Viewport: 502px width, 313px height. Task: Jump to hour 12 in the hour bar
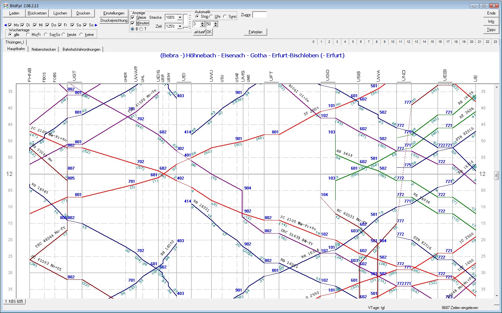pos(408,42)
